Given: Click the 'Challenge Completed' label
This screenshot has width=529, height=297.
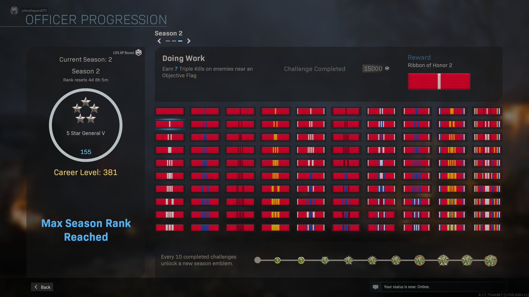Looking at the screenshot, I should (x=315, y=69).
